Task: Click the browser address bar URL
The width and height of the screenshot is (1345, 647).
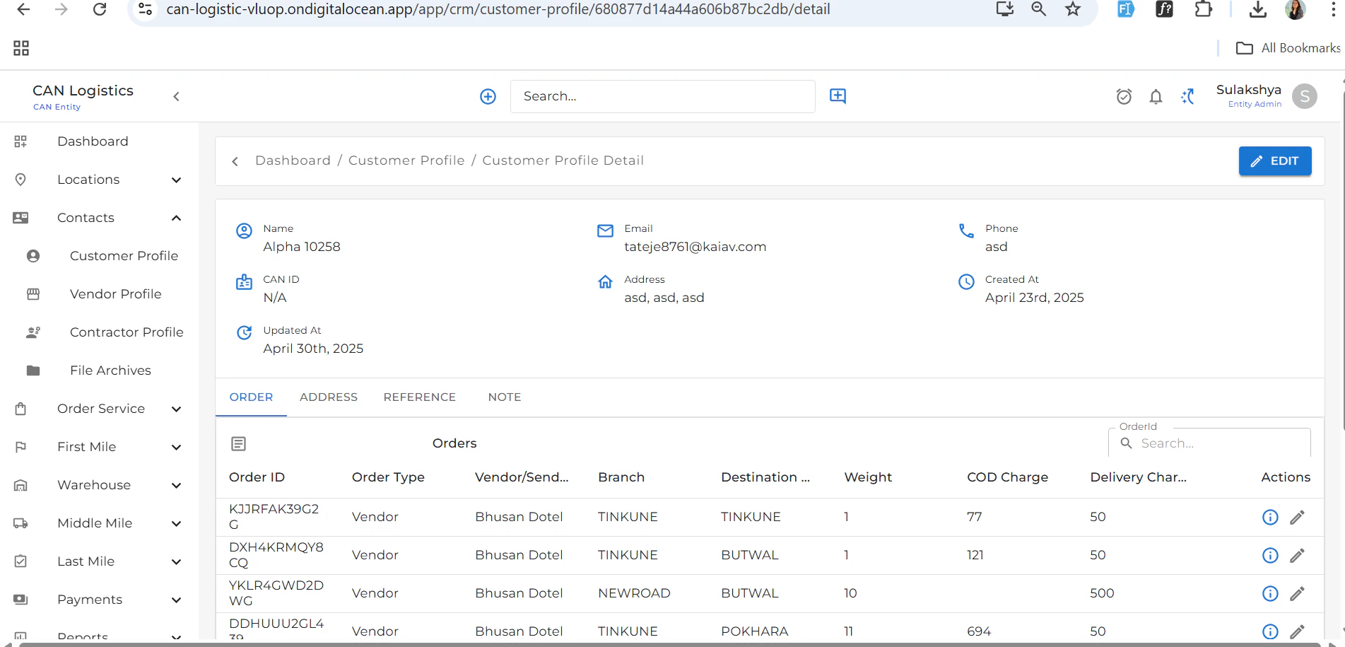Action: (498, 9)
